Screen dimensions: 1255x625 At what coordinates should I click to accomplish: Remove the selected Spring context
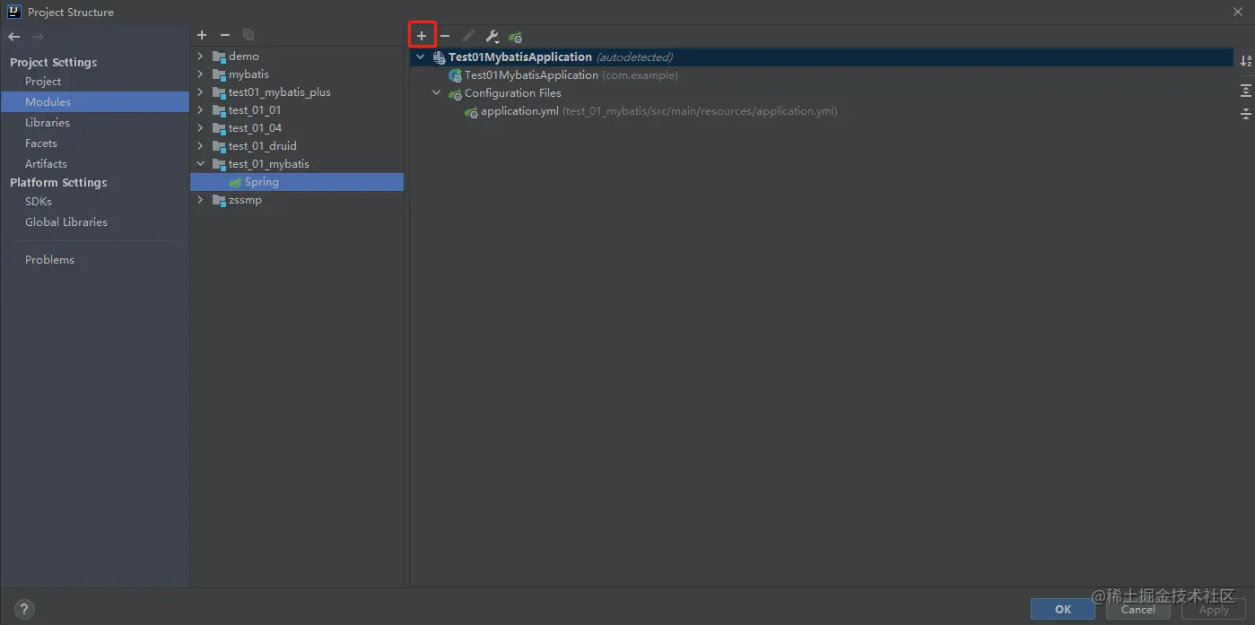[445, 36]
